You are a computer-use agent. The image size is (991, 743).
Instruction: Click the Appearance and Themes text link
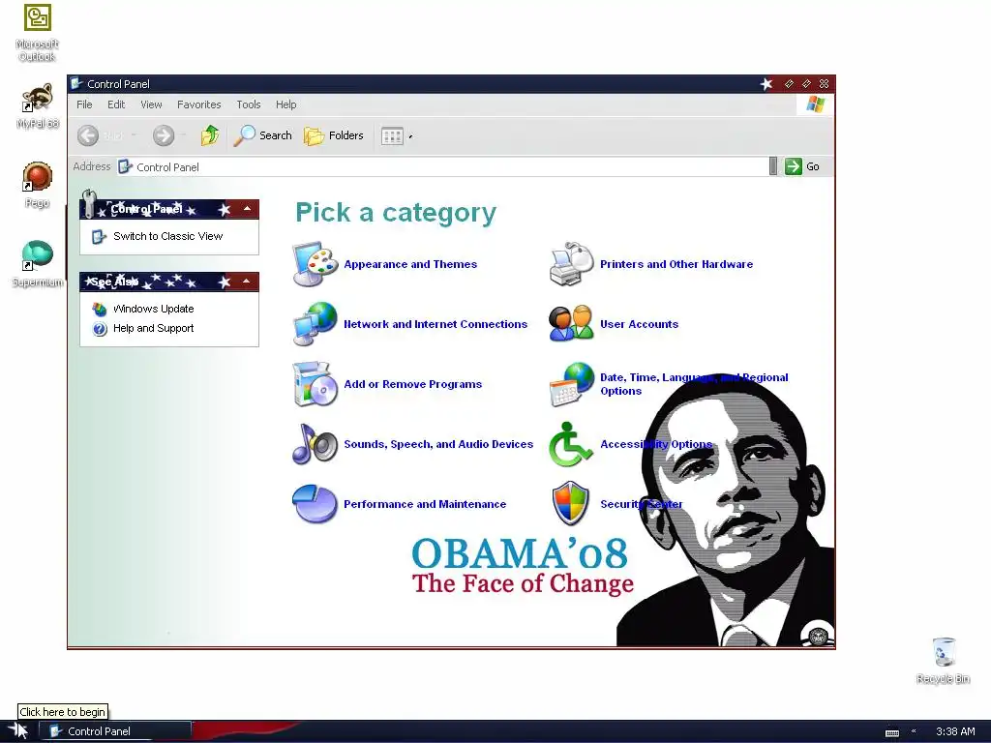pos(410,264)
